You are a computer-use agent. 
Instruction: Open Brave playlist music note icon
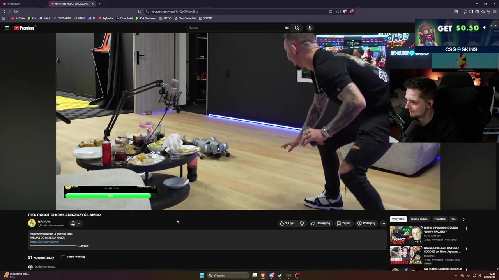coord(465,12)
